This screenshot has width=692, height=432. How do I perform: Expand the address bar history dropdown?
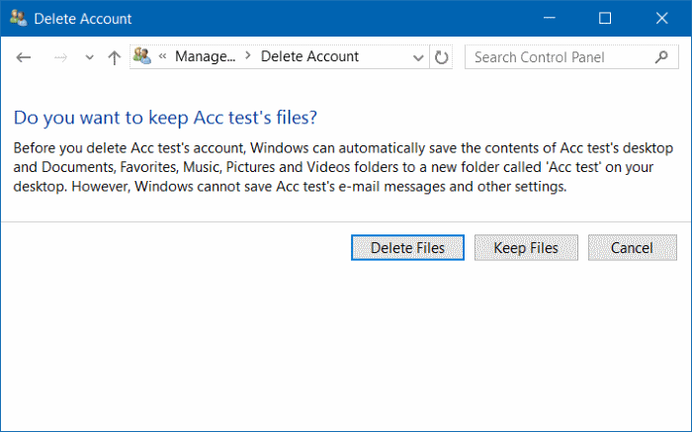coord(418,57)
